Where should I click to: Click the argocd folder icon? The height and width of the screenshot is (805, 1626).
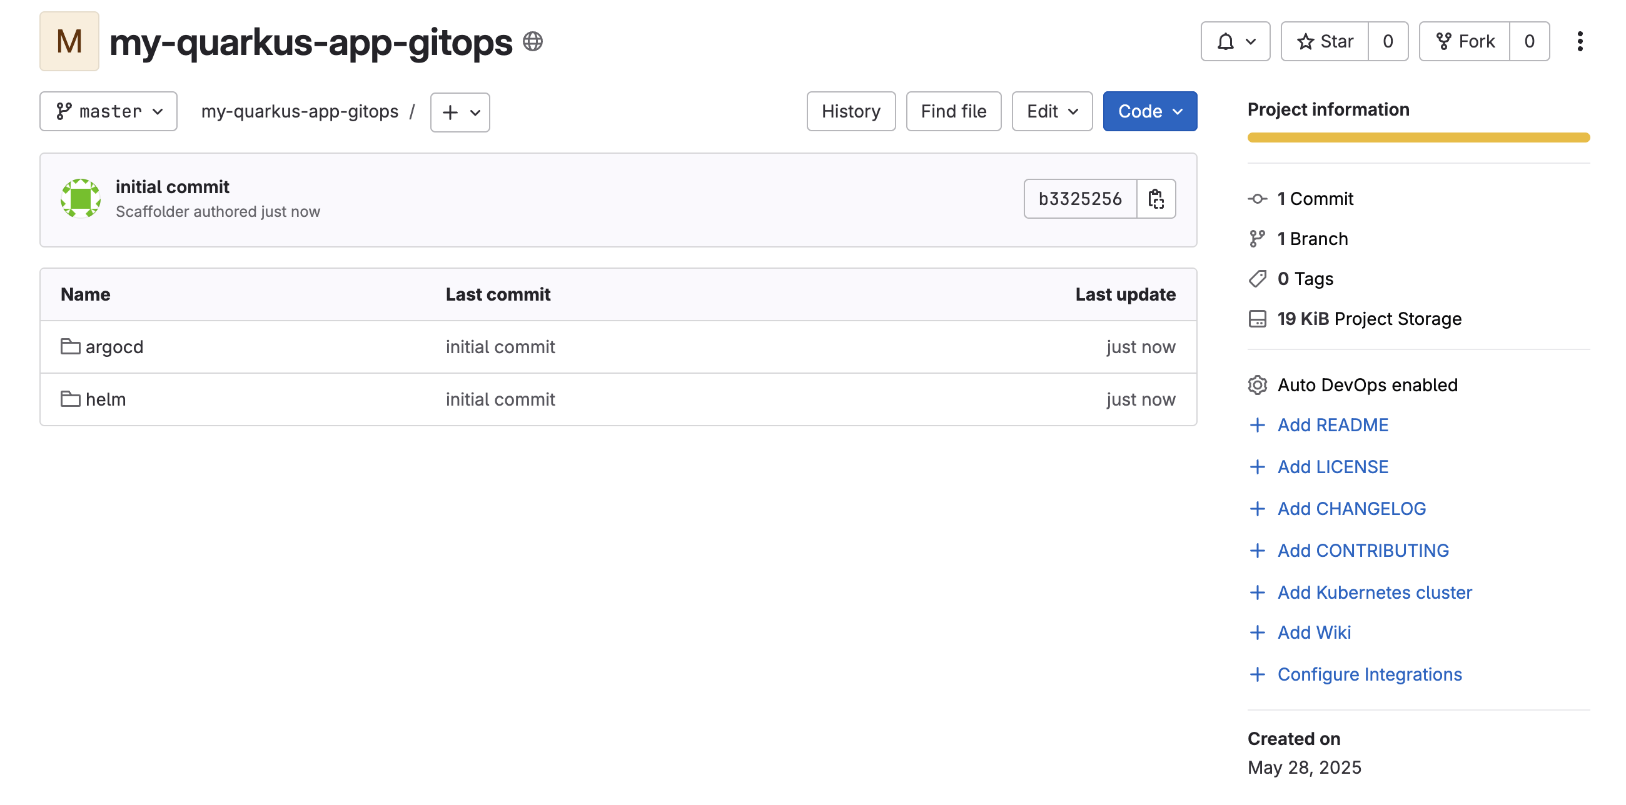coord(70,346)
